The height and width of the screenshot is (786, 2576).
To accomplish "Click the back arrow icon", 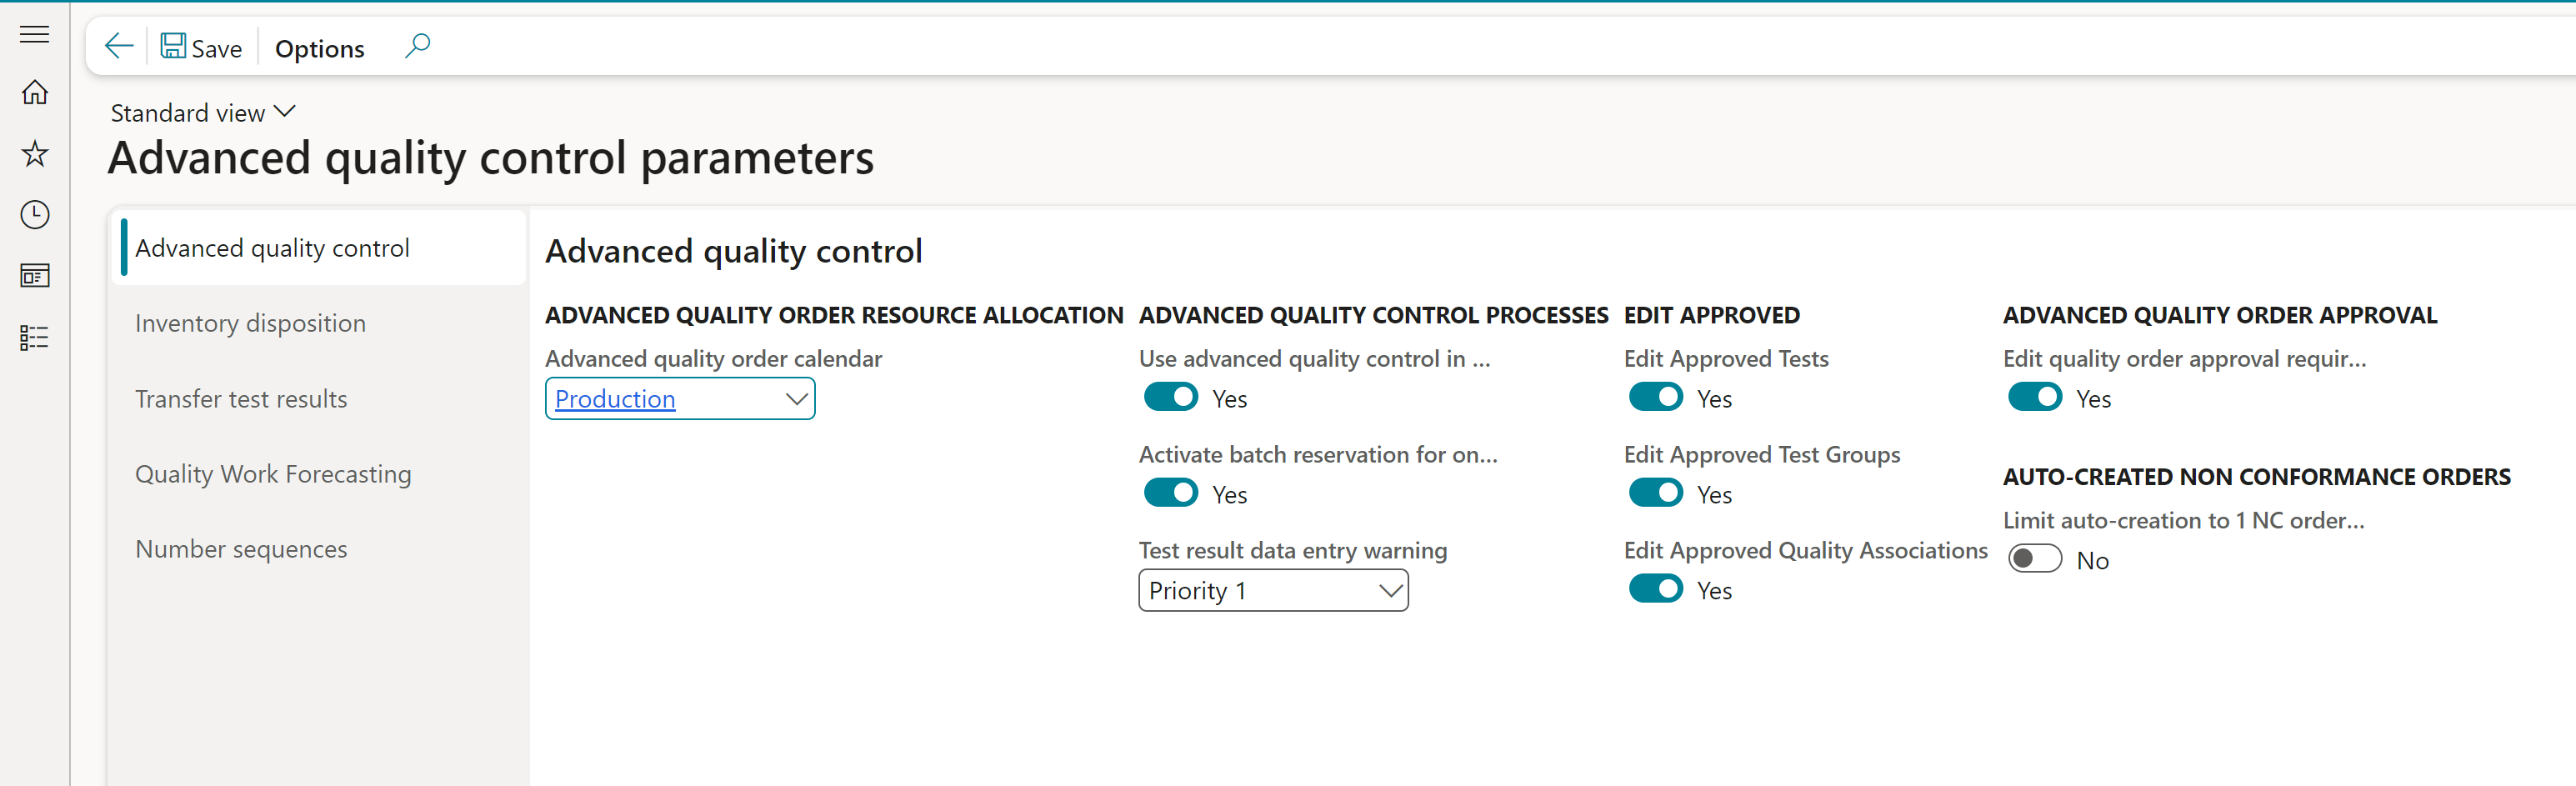I will tap(119, 46).
